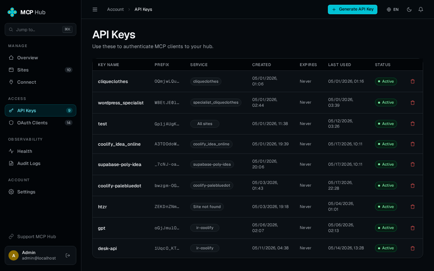Focus the Jump to search field
The height and width of the screenshot is (271, 434).
click(x=40, y=29)
